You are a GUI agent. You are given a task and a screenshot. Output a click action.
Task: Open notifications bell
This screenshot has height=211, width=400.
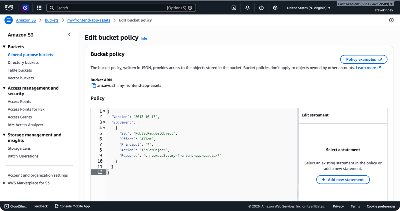click(x=247, y=8)
